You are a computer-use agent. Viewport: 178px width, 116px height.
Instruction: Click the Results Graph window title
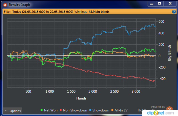point(19,5)
